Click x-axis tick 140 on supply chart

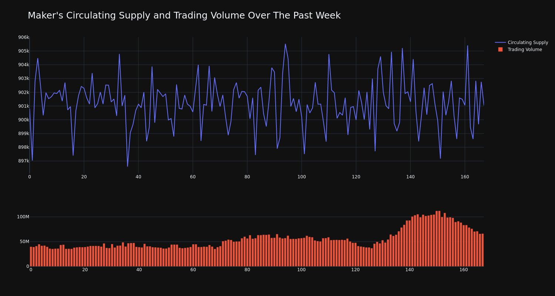410,177
